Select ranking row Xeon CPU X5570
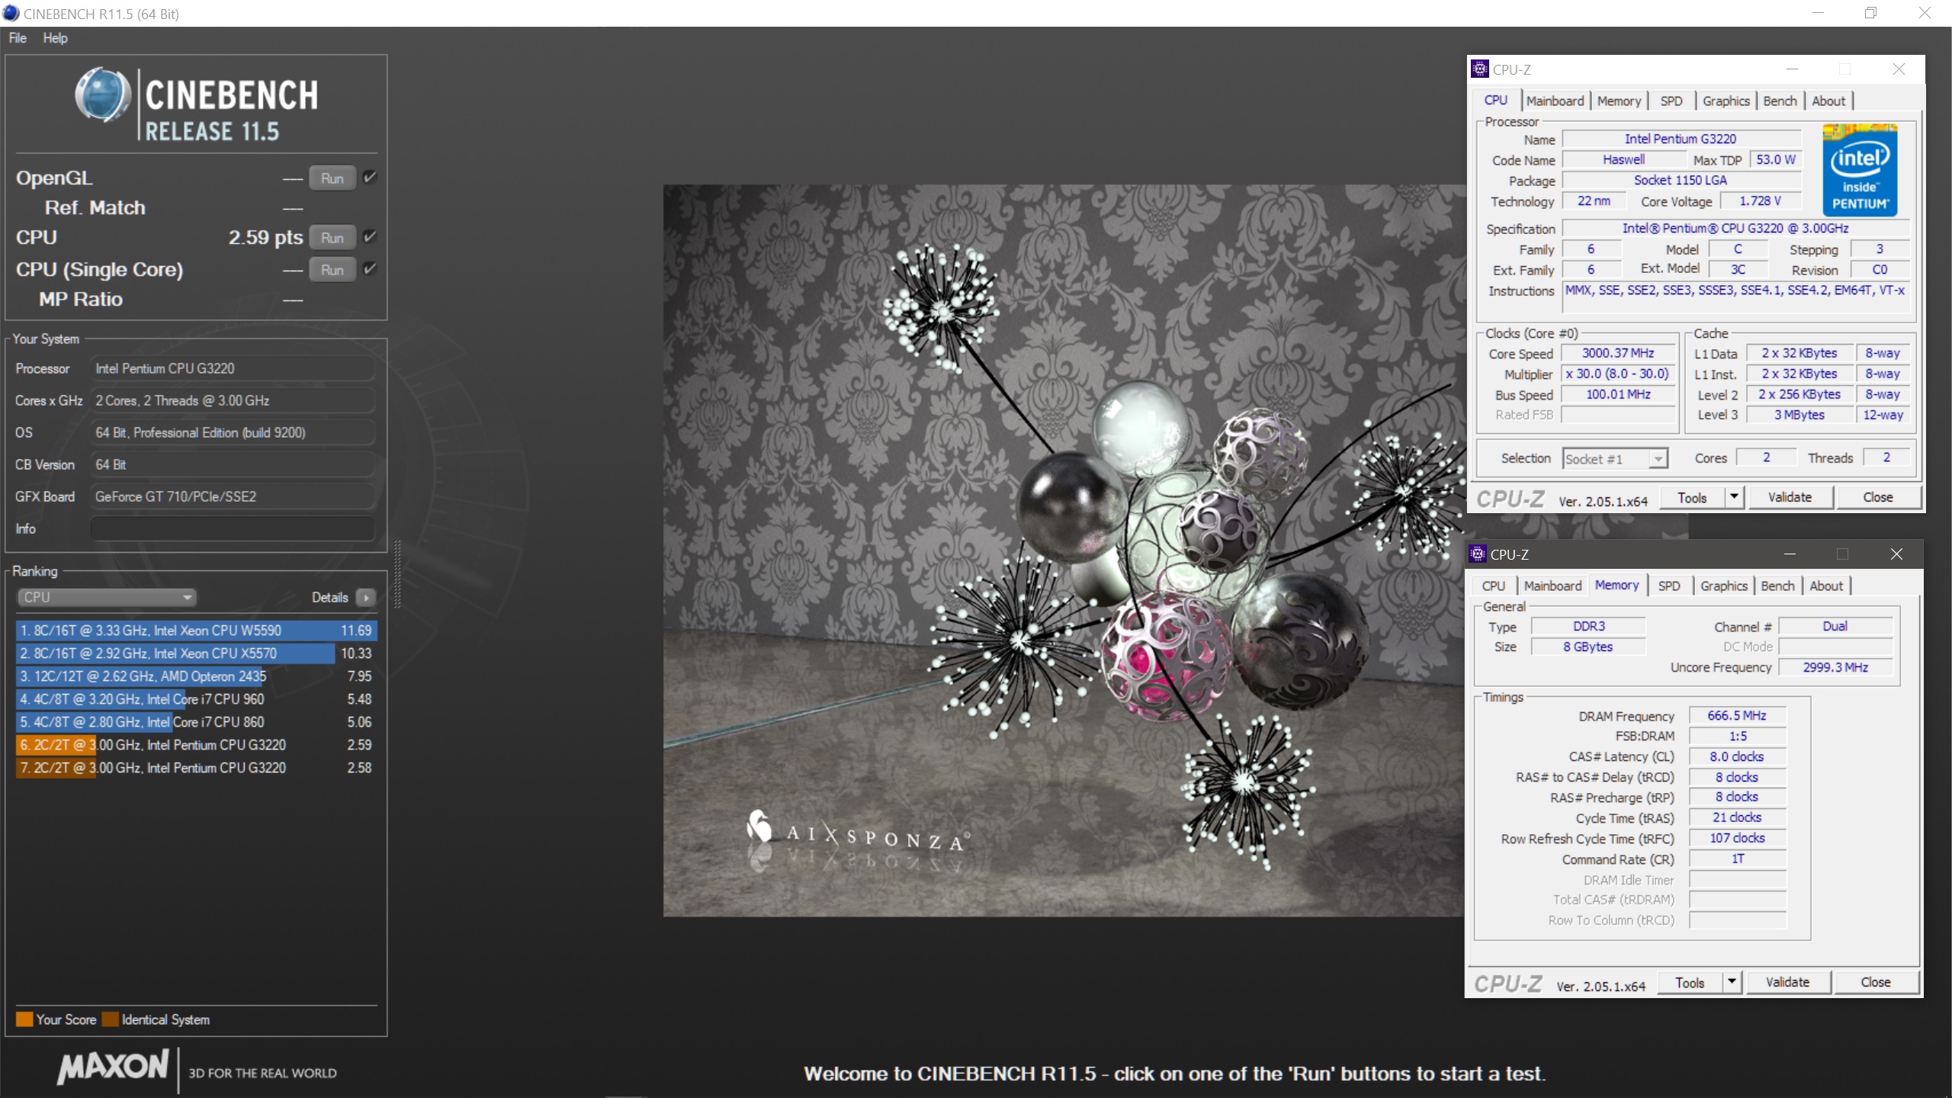The image size is (1952, 1098). point(196,653)
